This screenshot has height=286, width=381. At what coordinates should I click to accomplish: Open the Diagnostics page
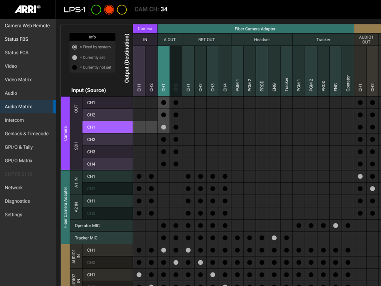[x=17, y=201]
